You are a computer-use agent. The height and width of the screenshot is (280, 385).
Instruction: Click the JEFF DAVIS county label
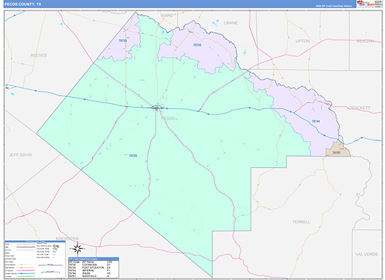click(21, 155)
